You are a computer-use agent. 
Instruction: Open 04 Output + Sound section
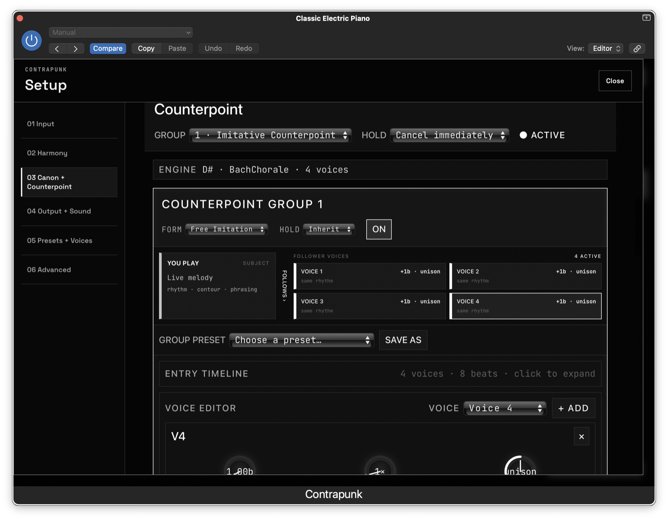(x=69, y=211)
